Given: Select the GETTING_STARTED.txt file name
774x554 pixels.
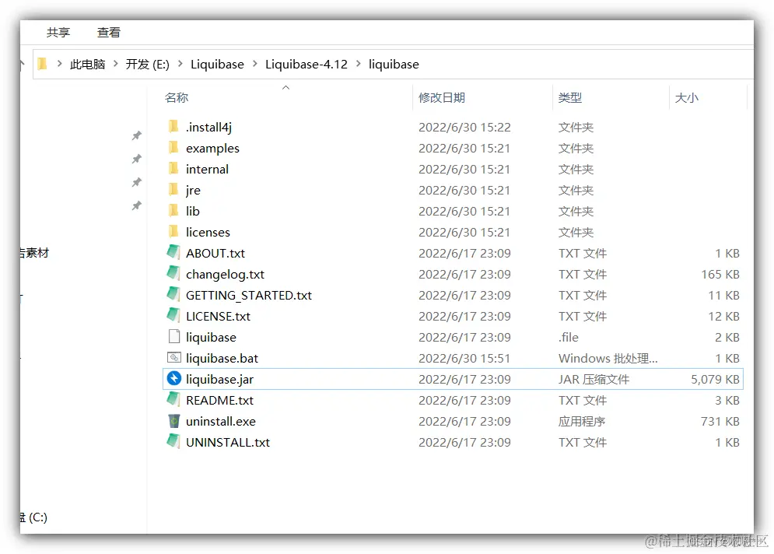Looking at the screenshot, I should [249, 295].
